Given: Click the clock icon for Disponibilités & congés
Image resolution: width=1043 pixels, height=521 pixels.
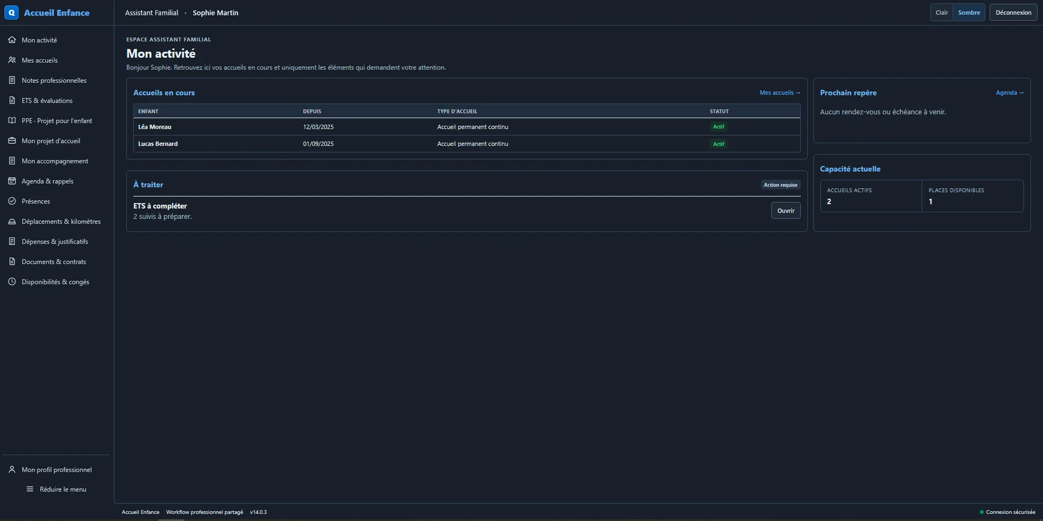Looking at the screenshot, I should coord(12,282).
